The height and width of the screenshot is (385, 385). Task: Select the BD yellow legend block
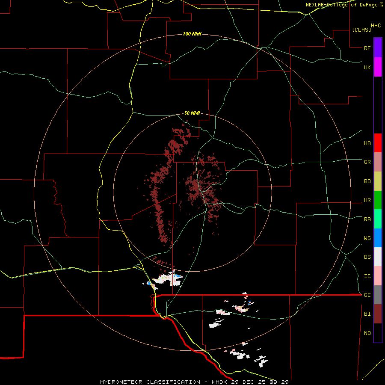[378, 181]
